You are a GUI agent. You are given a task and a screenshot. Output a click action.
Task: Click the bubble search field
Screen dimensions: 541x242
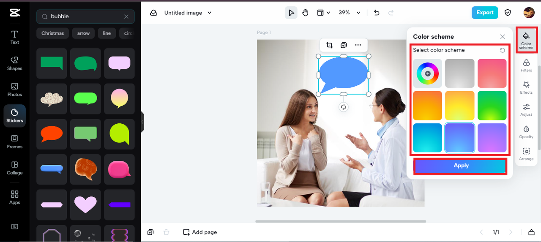[x=85, y=16]
